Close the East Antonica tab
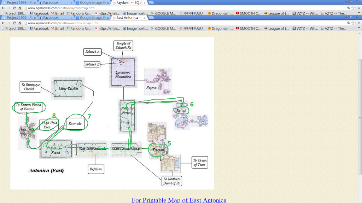The width and height of the screenshot is (362, 203). coord(145,18)
